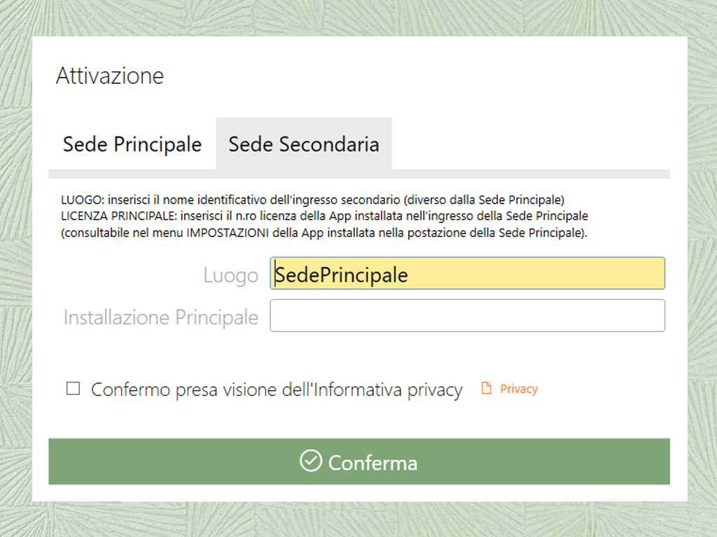Click the empty white area right of the Privacy link
The image size is (717, 537).
click(x=604, y=389)
